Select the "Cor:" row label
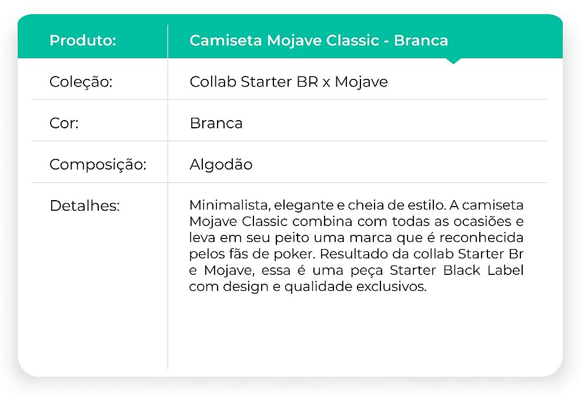Screen dimensions: 588x395 click(x=64, y=124)
